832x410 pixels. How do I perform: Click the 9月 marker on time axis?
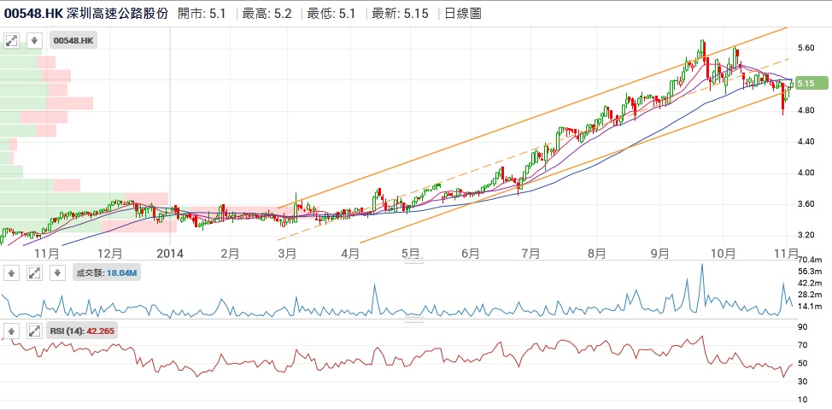click(659, 253)
